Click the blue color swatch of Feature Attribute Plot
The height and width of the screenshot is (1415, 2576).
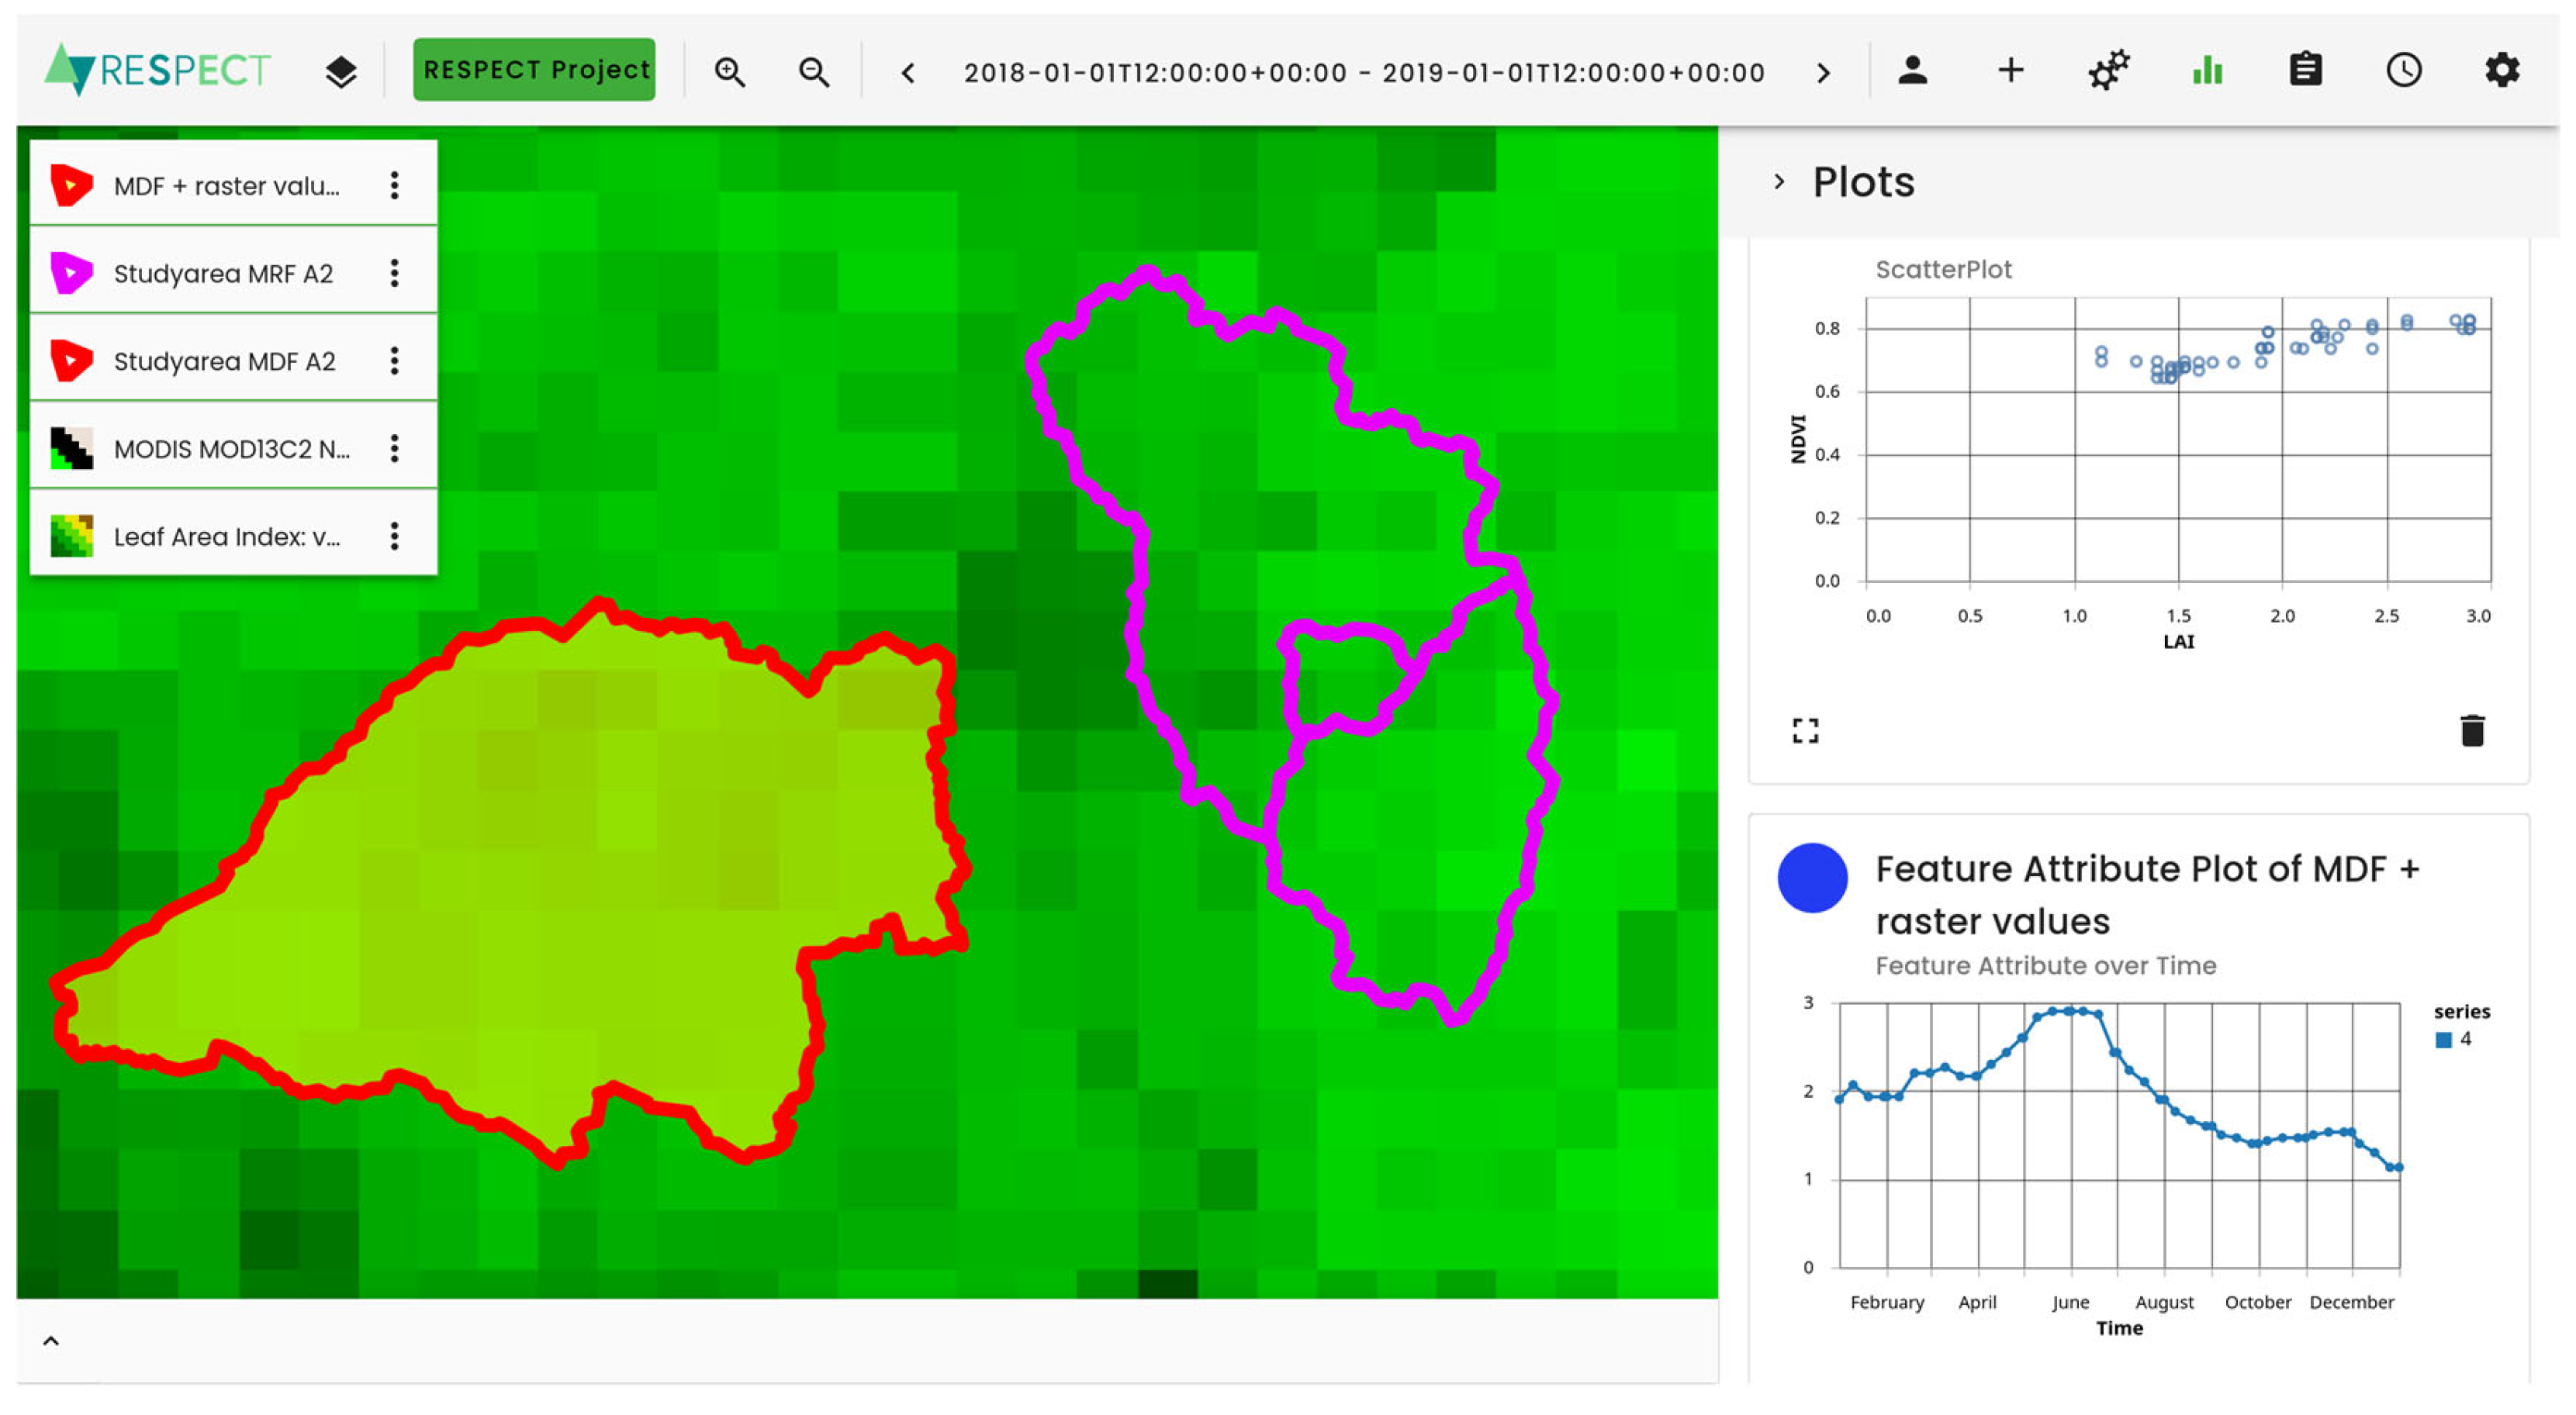tap(1813, 878)
